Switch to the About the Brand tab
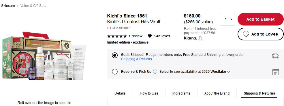284x106 pixels. pos(217,93)
